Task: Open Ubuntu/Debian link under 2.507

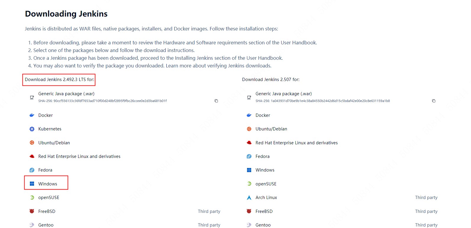Action: click(x=271, y=129)
